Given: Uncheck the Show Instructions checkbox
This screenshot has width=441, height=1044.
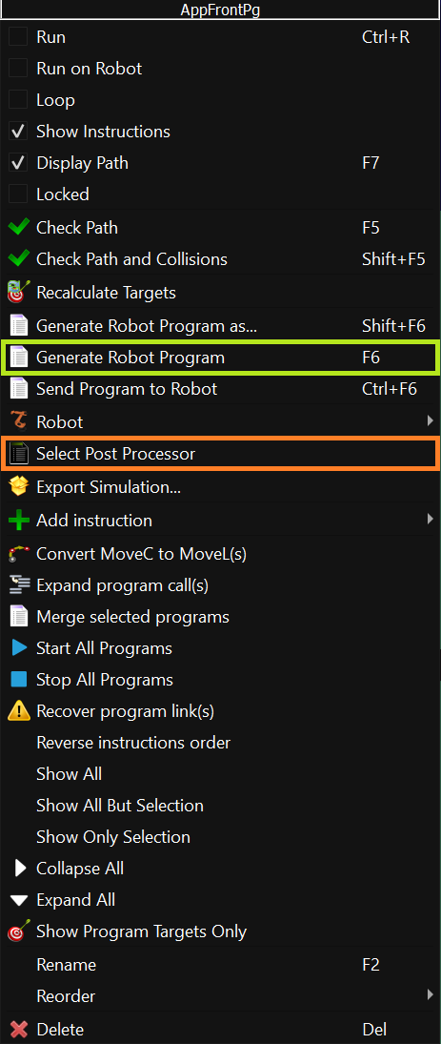Looking at the screenshot, I should pos(18,132).
